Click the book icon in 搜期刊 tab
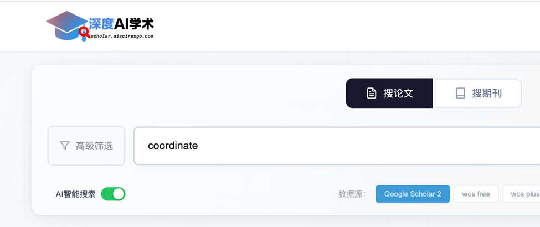The width and height of the screenshot is (540, 227). 460,93
